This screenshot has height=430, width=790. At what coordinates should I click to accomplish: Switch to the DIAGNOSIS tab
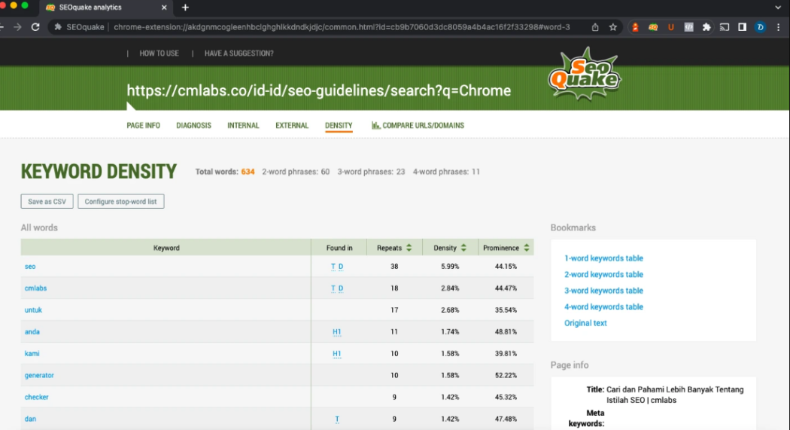(193, 126)
